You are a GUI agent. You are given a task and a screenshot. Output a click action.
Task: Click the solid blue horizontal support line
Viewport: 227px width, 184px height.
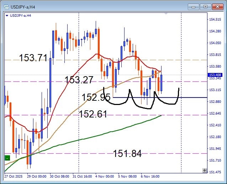pyautogui.click(x=192, y=97)
